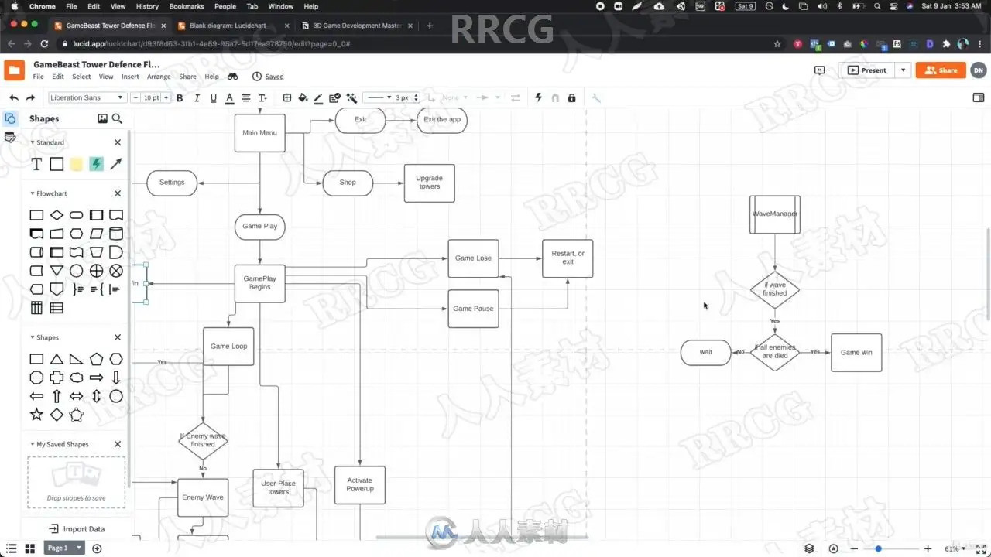The height and width of the screenshot is (557, 991).
Task: Select the green hotspot lightning shape
Action: [x=96, y=164]
